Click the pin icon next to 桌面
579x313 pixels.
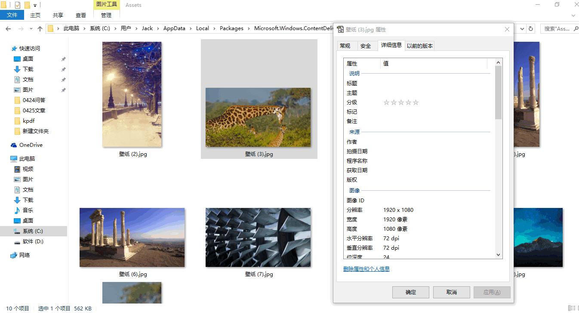pos(64,59)
